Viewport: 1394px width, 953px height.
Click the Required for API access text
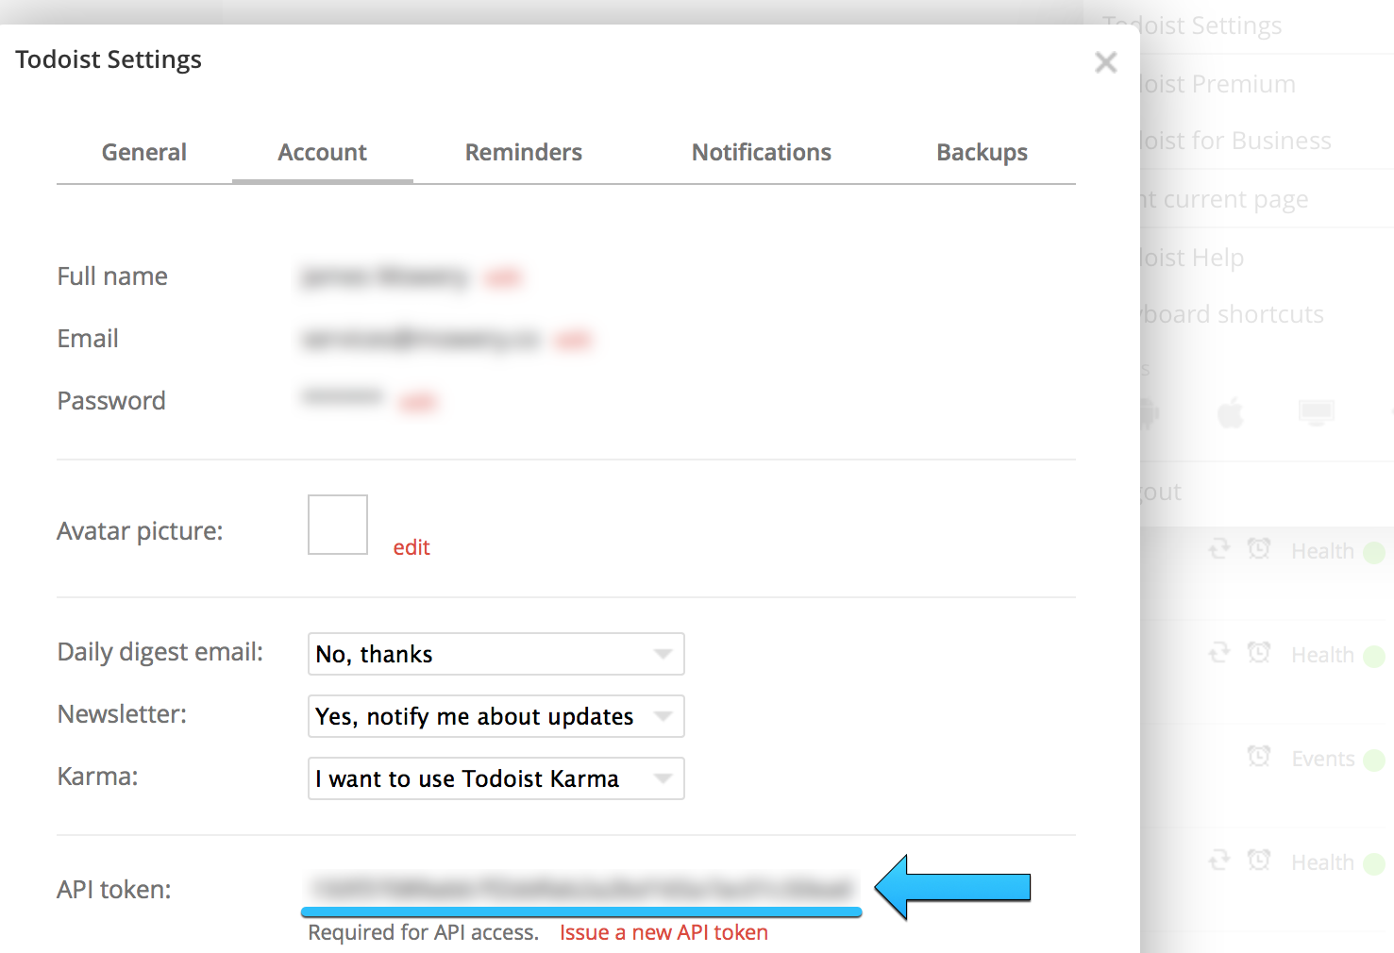(424, 932)
